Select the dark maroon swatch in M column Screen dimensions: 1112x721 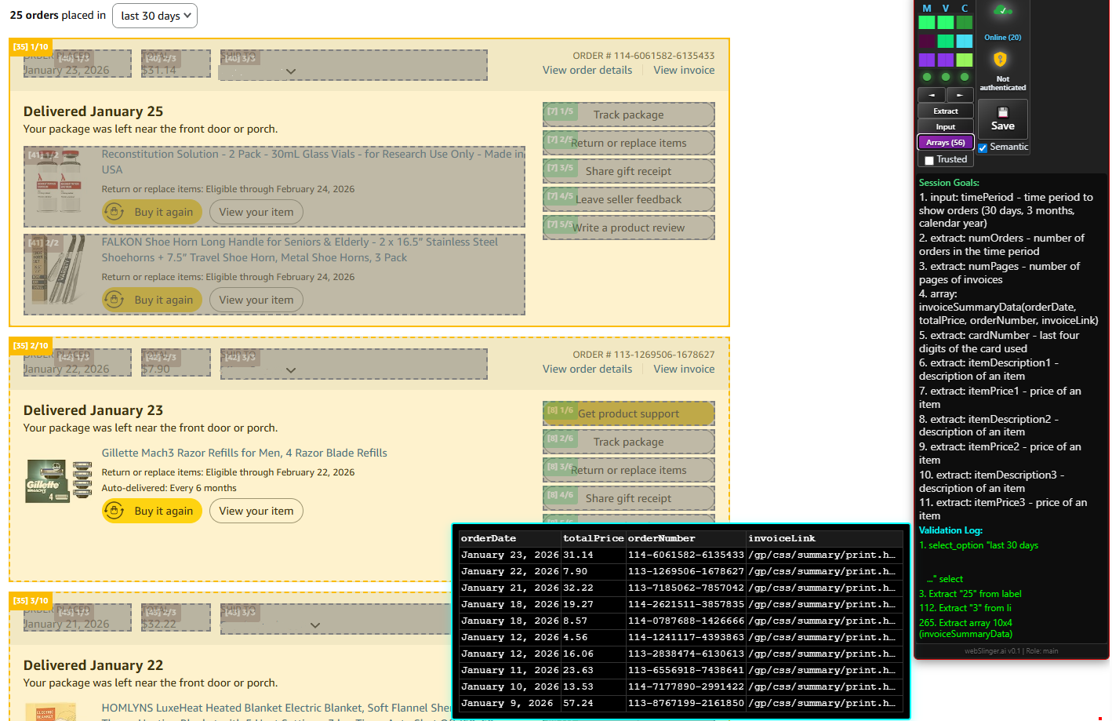coord(927,41)
